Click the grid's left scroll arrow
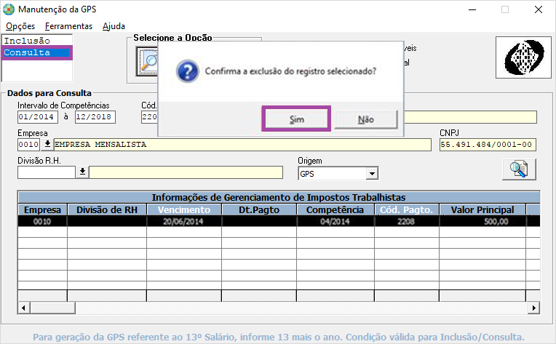 23,308
